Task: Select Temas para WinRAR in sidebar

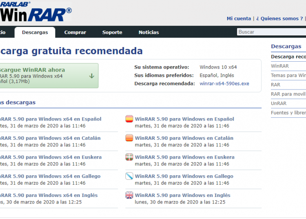Action: point(288,76)
